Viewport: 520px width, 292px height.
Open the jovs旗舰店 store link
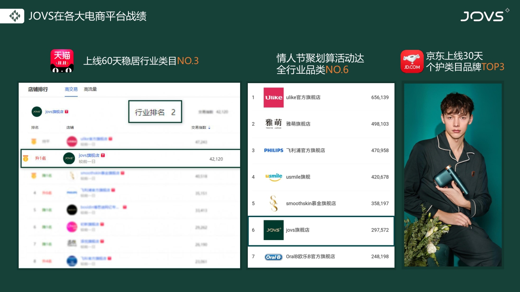(x=89, y=155)
